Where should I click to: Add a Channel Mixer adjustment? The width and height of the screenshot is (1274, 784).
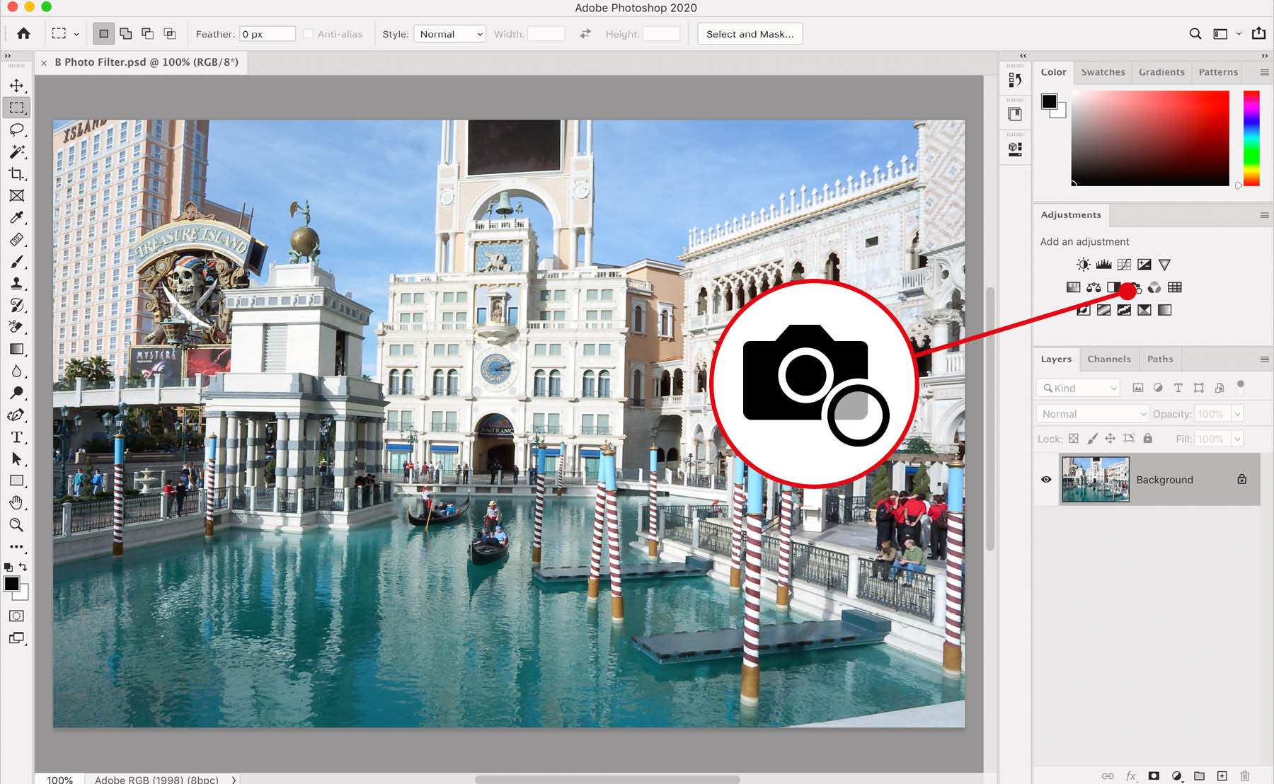tap(1154, 287)
